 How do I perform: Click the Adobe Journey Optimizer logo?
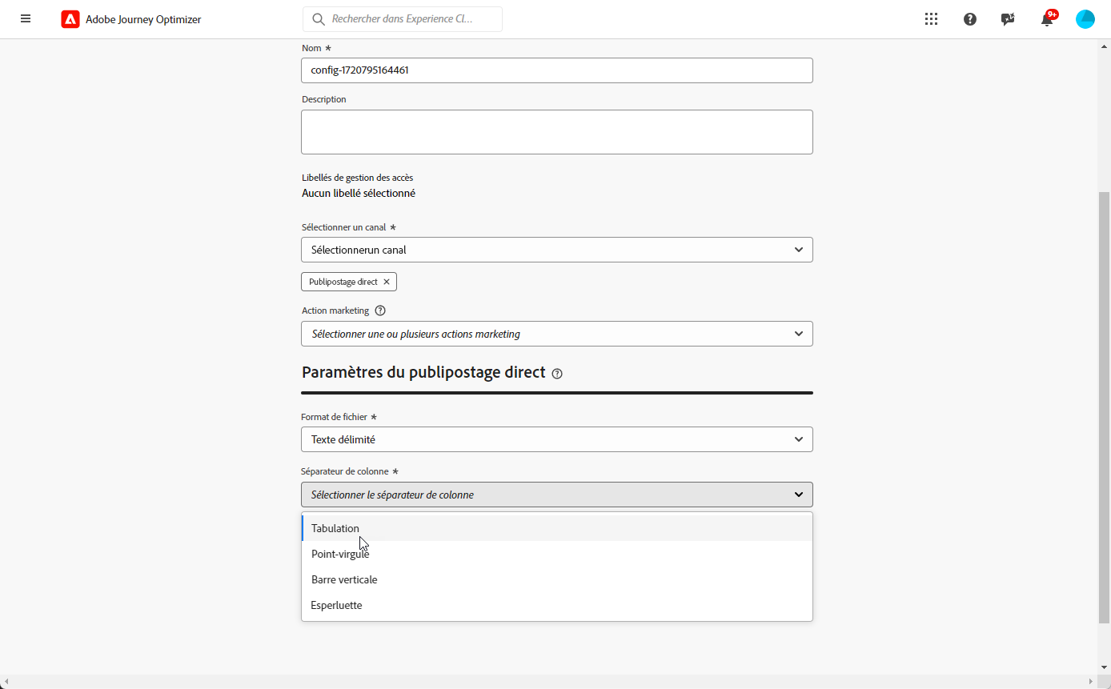pyautogui.click(x=70, y=19)
